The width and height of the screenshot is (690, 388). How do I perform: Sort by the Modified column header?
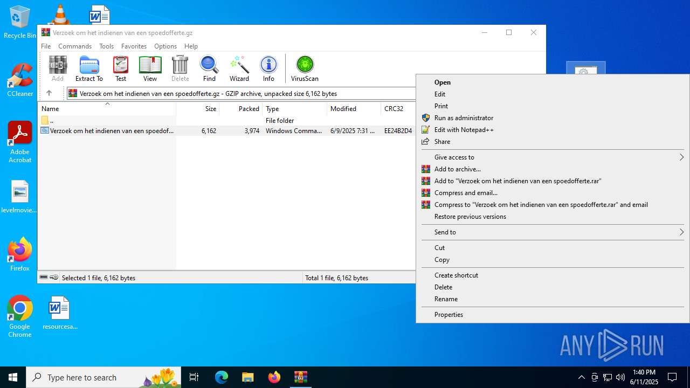[x=354, y=109]
